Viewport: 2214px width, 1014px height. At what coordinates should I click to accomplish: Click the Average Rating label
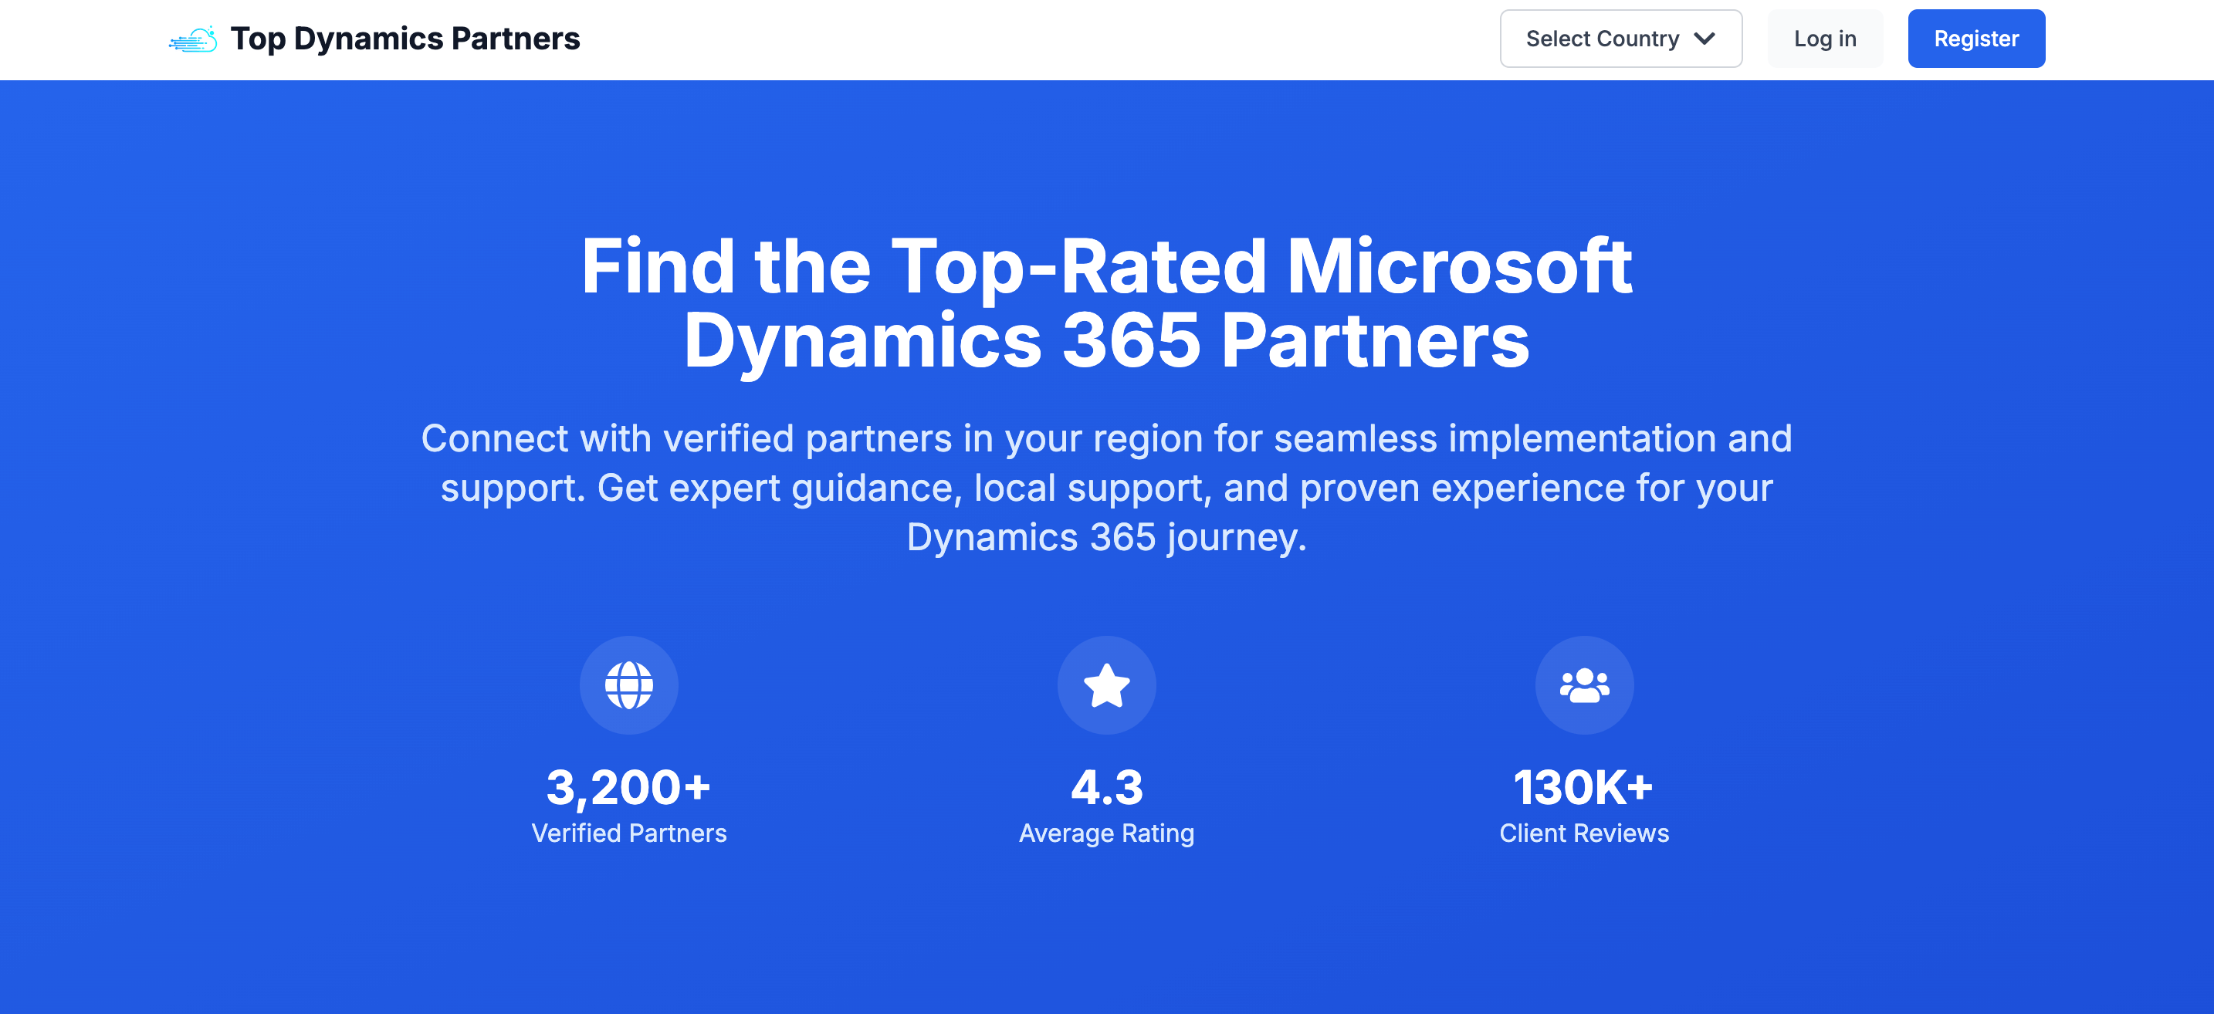coord(1106,833)
